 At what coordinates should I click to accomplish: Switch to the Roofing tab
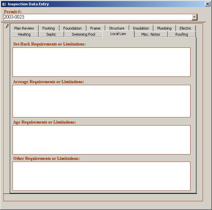[x=182, y=34]
